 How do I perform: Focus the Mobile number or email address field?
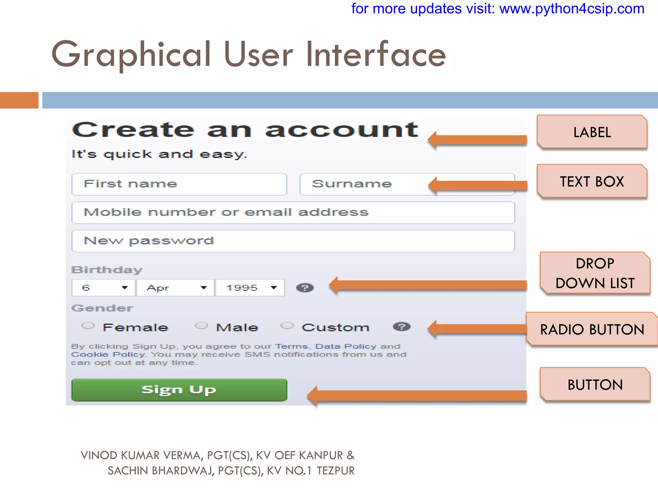(x=293, y=212)
